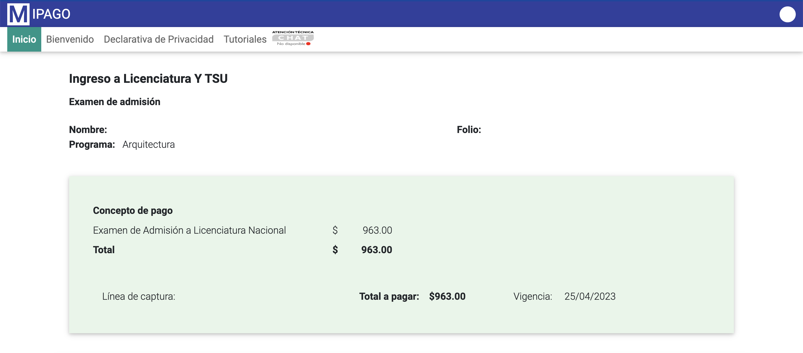
Task: Click the 'Examen de admisión' subtitle
Action: 114,102
